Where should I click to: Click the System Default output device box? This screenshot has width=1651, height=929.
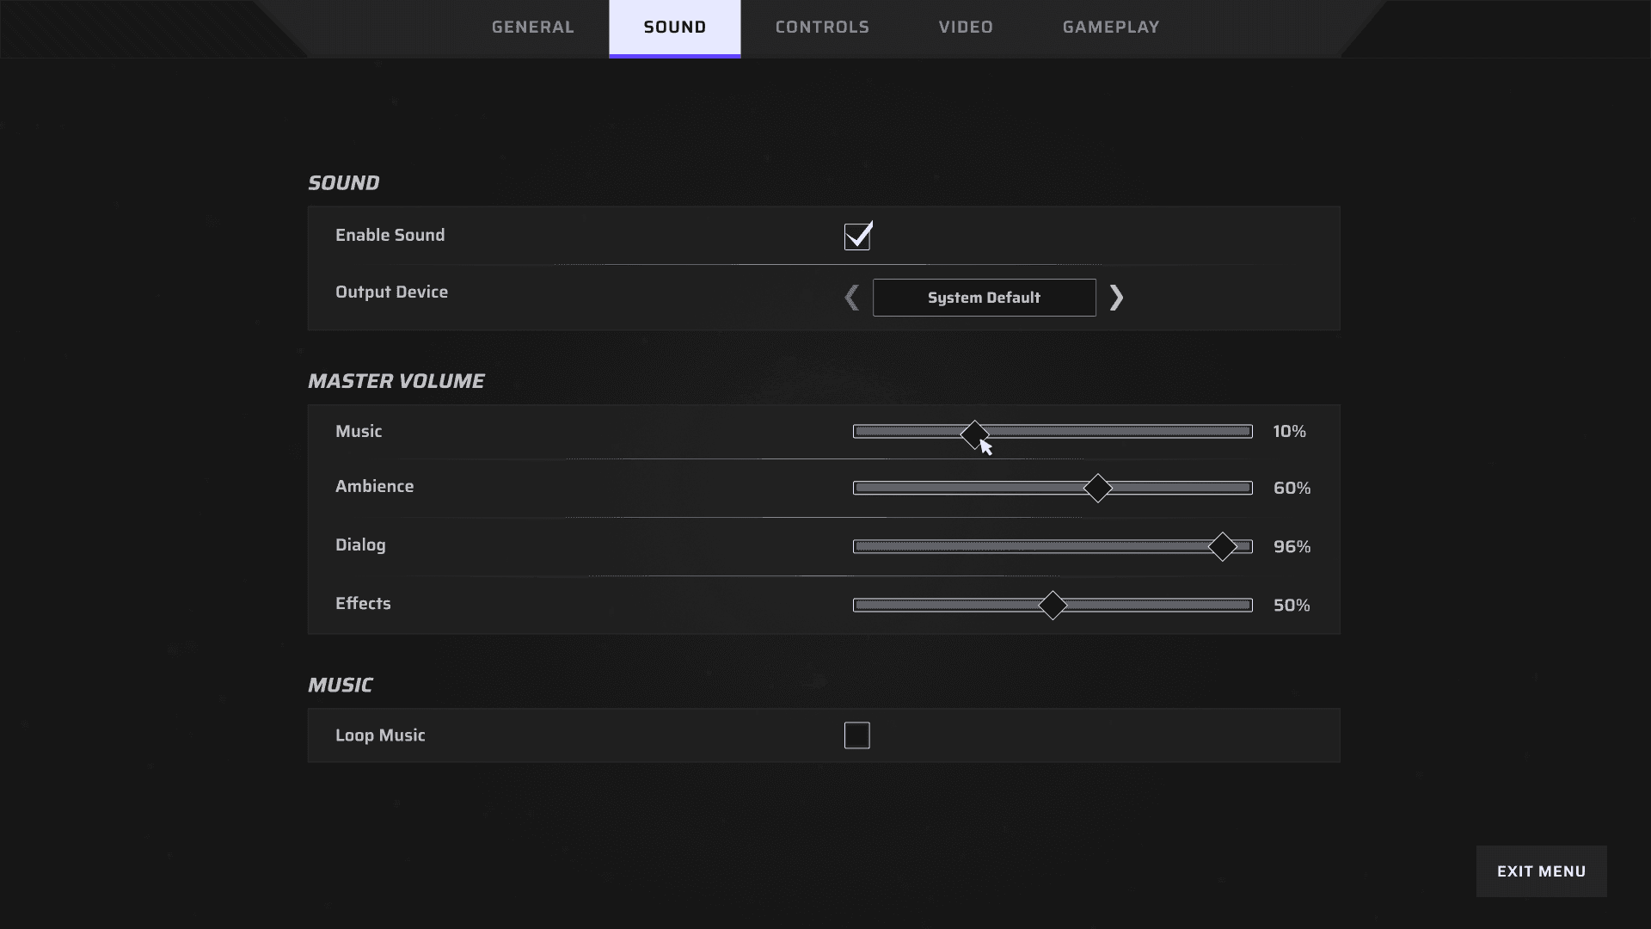coord(984,298)
